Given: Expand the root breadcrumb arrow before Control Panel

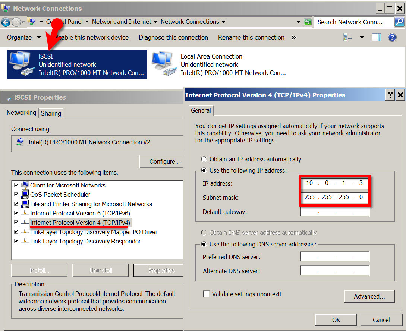Looking at the screenshot, I should 41,22.
